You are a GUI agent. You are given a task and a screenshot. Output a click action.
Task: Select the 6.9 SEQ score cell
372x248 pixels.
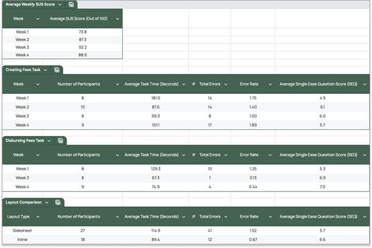pos(322,178)
